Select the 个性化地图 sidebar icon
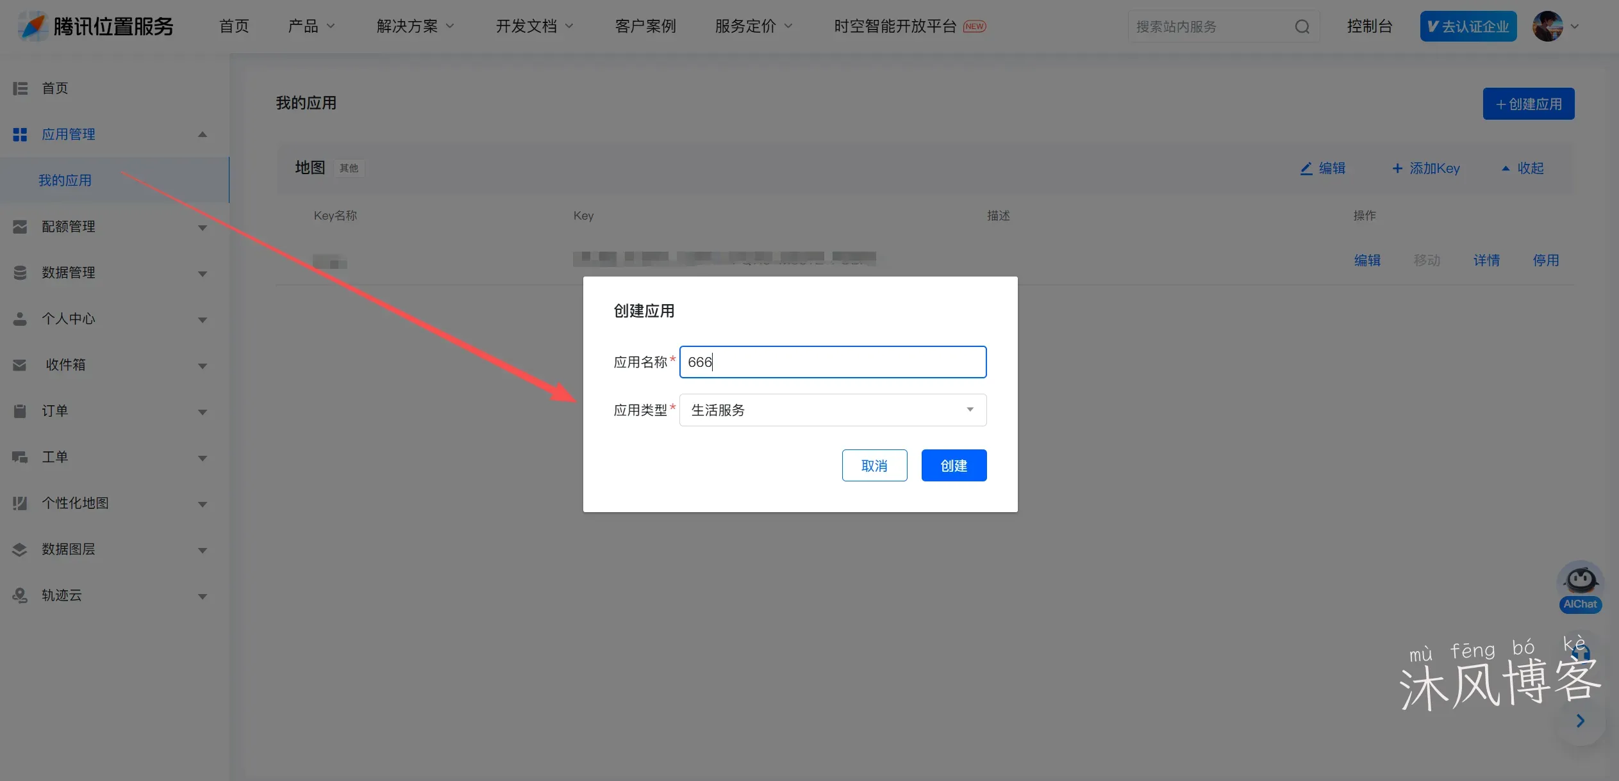This screenshot has height=781, width=1619. (19, 503)
